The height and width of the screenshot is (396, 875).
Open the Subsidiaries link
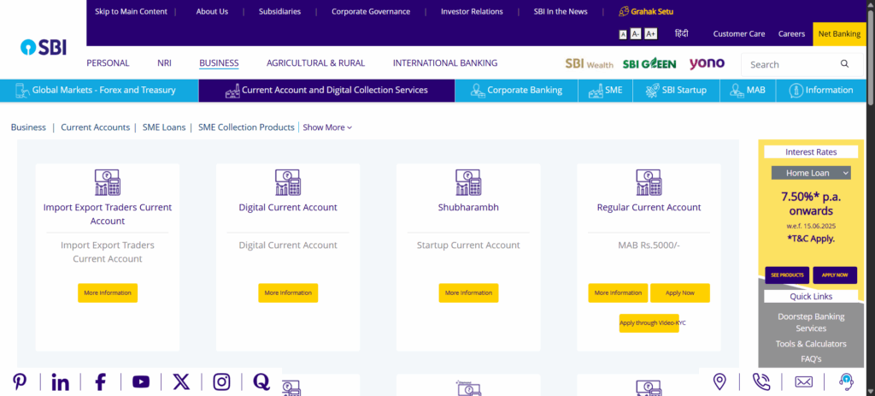[279, 11]
